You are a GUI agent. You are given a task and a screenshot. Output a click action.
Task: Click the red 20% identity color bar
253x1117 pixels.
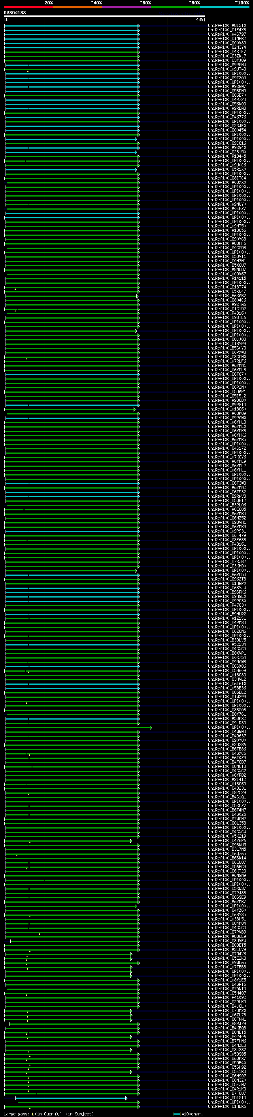28,8
